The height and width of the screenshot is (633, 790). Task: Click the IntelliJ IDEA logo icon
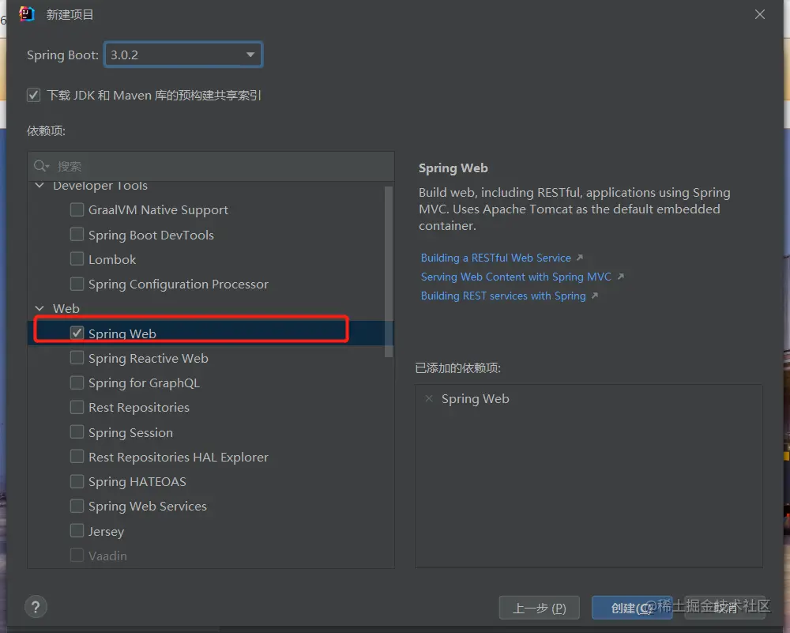pyautogui.click(x=27, y=14)
